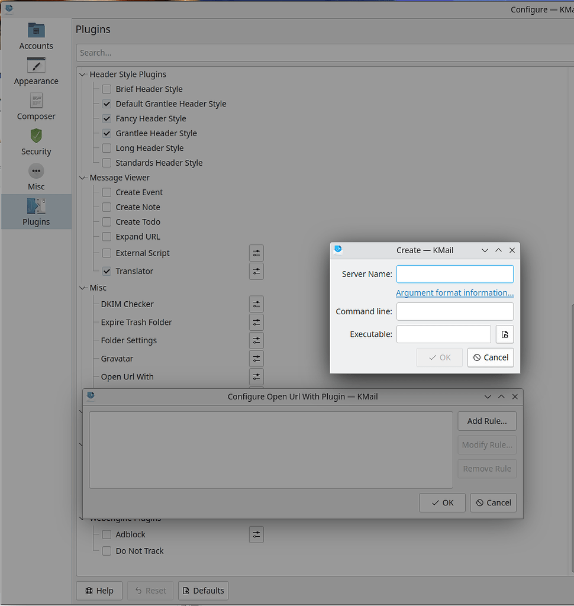The height and width of the screenshot is (606, 574).
Task: Enable Create Event plugin
Action: (107, 192)
